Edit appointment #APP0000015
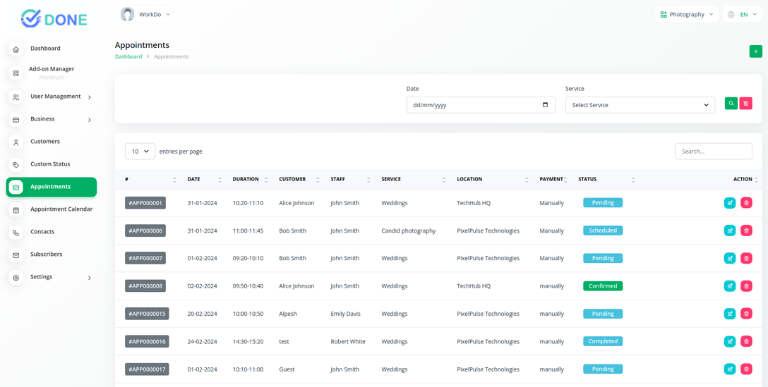Screen dimensions: 768x387 click(730, 314)
